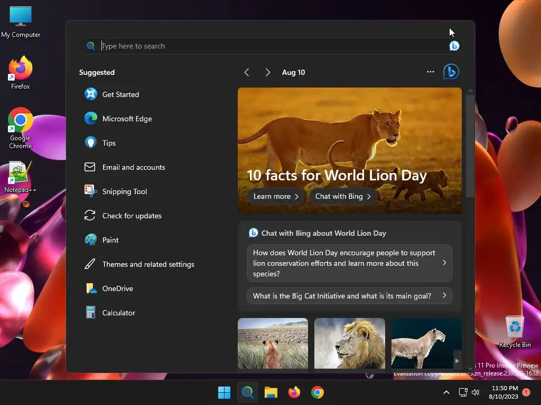This screenshot has width=541, height=405.
Task: Open the Windows Start button in taskbar
Action: click(224, 392)
